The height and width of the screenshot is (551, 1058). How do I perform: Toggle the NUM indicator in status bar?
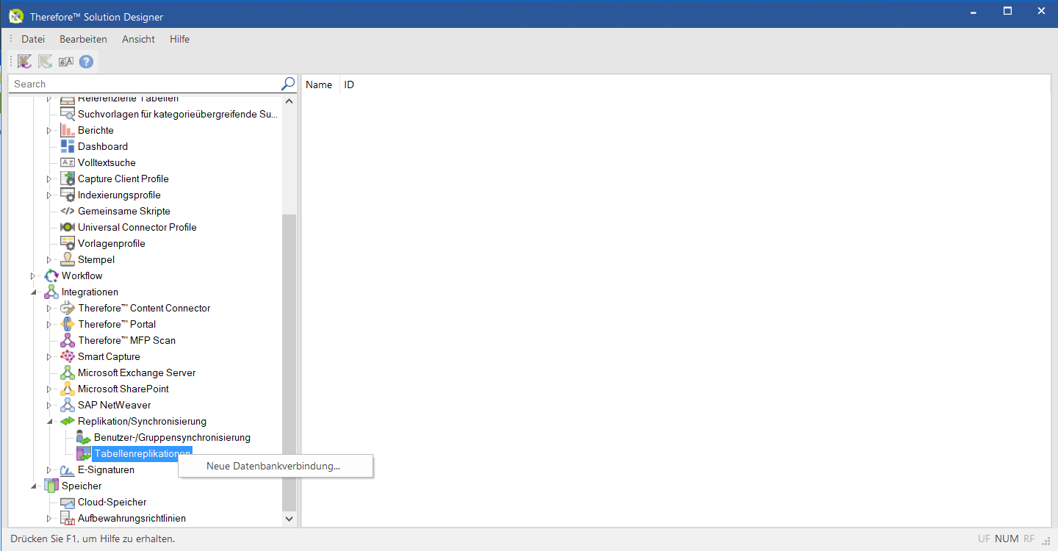[x=1006, y=539]
